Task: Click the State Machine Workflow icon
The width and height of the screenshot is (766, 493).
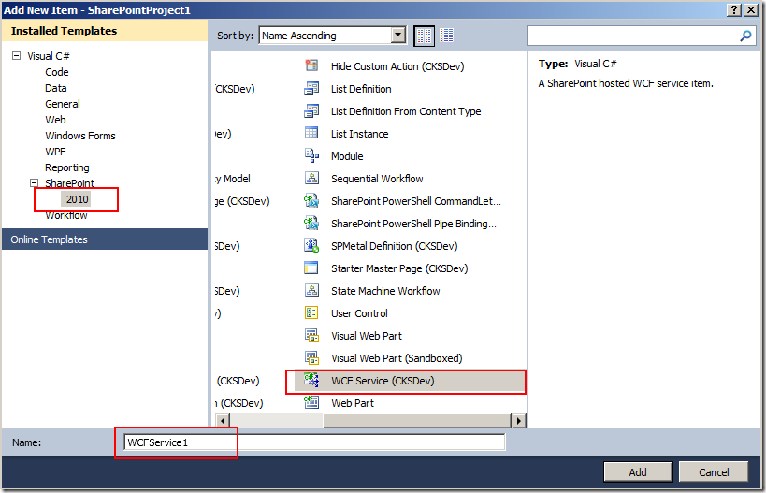Action: [x=311, y=291]
